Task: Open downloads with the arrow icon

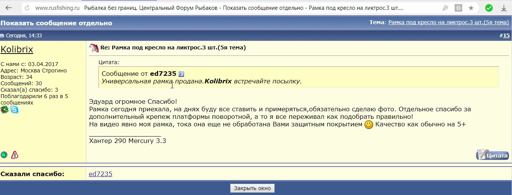Action: [x=504, y=8]
